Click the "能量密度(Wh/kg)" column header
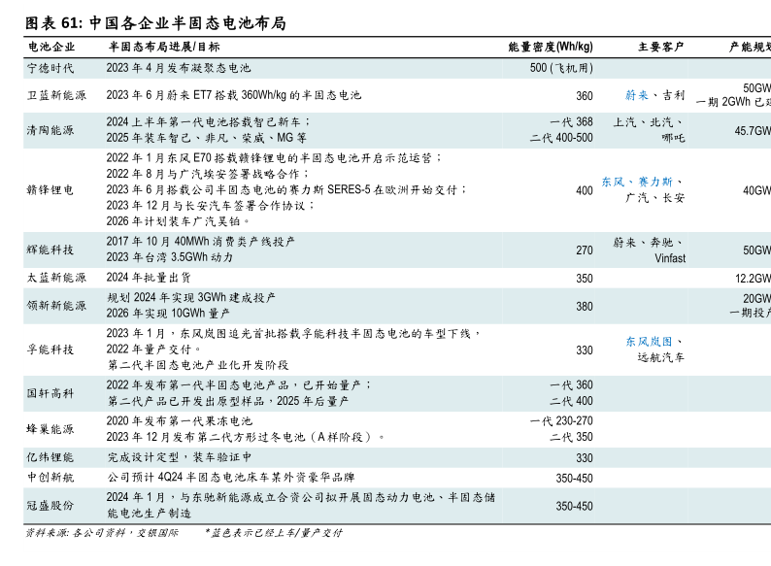This screenshot has height=566, width=771. pos(551,47)
